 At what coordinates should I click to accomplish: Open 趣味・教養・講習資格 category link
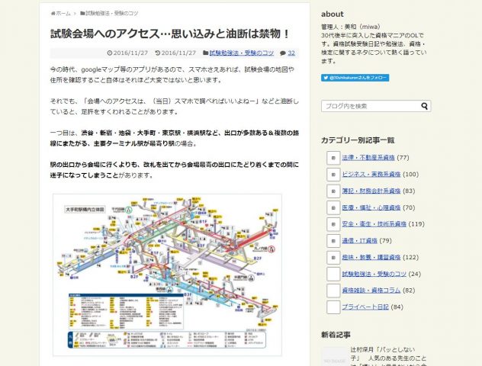coord(371,257)
